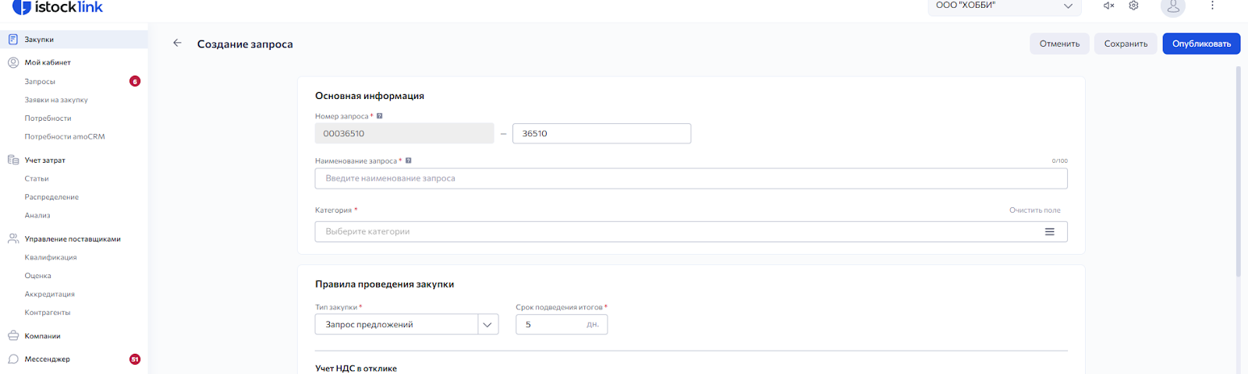
Task: Go to Мессенджер in the sidebar
Action: pyautogui.click(x=47, y=359)
